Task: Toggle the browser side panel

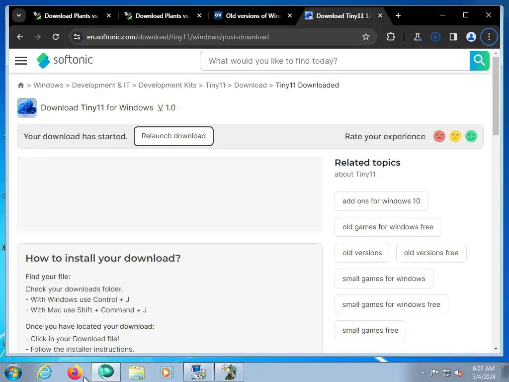Action: click(453, 37)
